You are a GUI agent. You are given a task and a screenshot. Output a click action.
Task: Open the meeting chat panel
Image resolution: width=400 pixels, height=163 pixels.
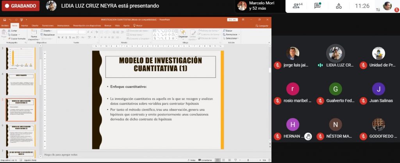point(318,6)
